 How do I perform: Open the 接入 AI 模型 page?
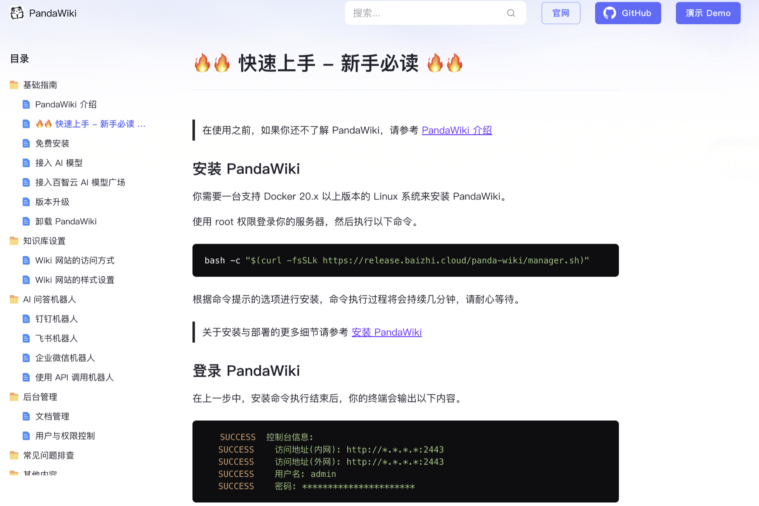[x=59, y=163]
